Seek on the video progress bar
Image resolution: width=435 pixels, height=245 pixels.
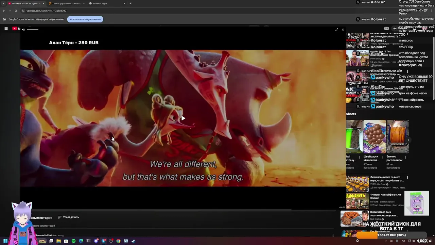click(183, 209)
